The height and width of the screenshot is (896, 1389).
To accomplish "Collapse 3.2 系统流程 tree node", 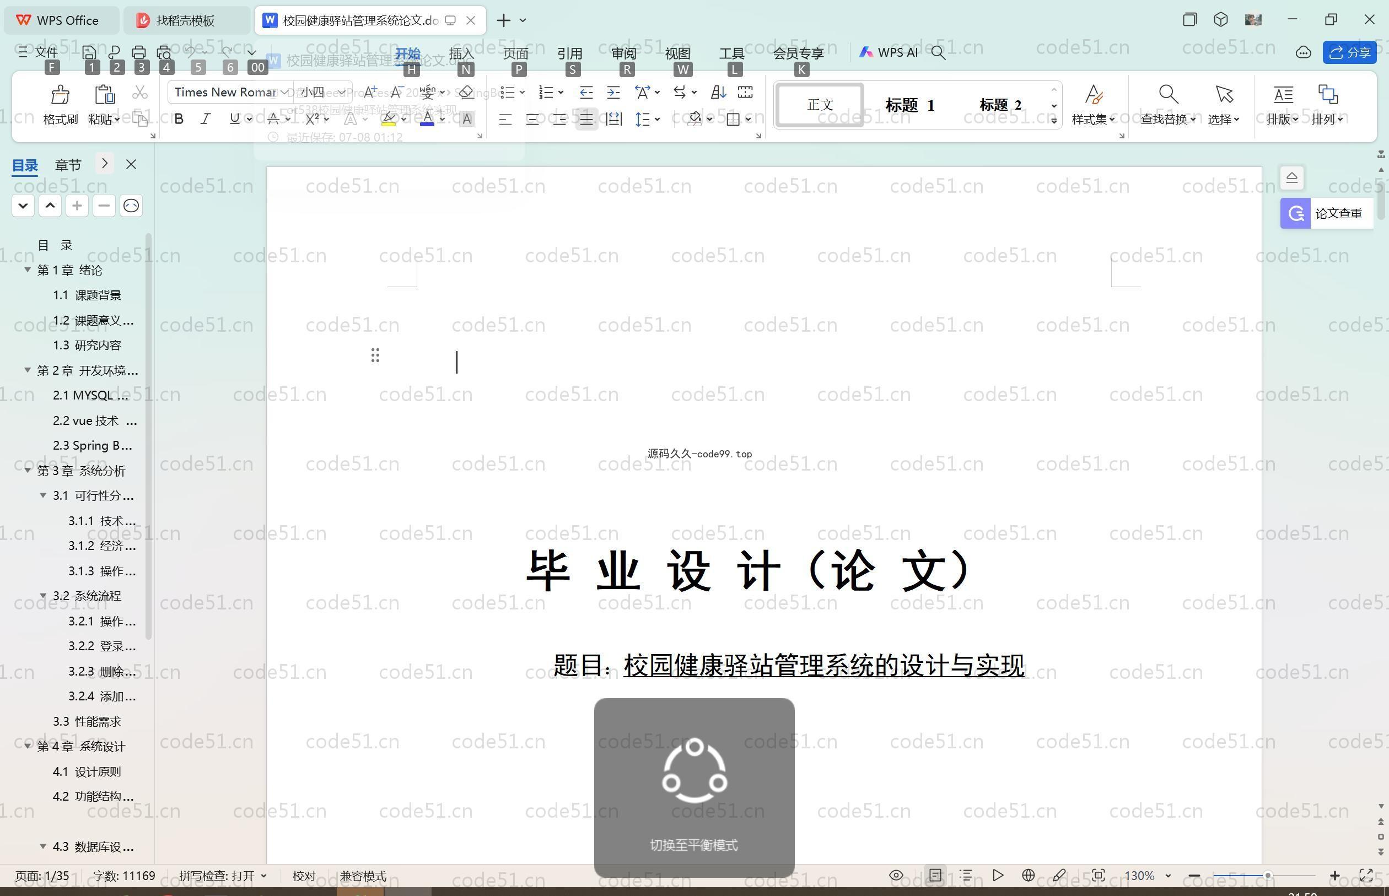I will click(x=43, y=595).
